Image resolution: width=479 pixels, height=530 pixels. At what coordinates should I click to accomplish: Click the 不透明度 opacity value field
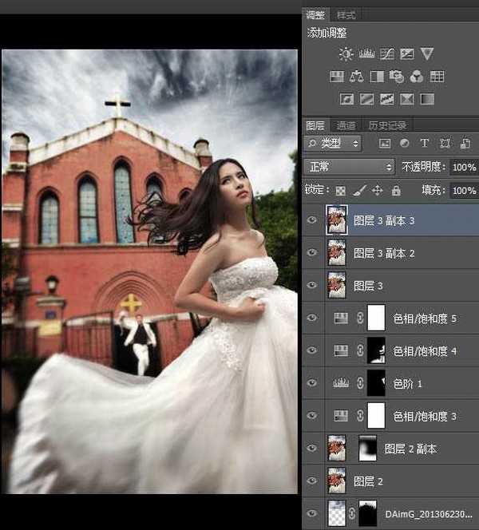[463, 168]
